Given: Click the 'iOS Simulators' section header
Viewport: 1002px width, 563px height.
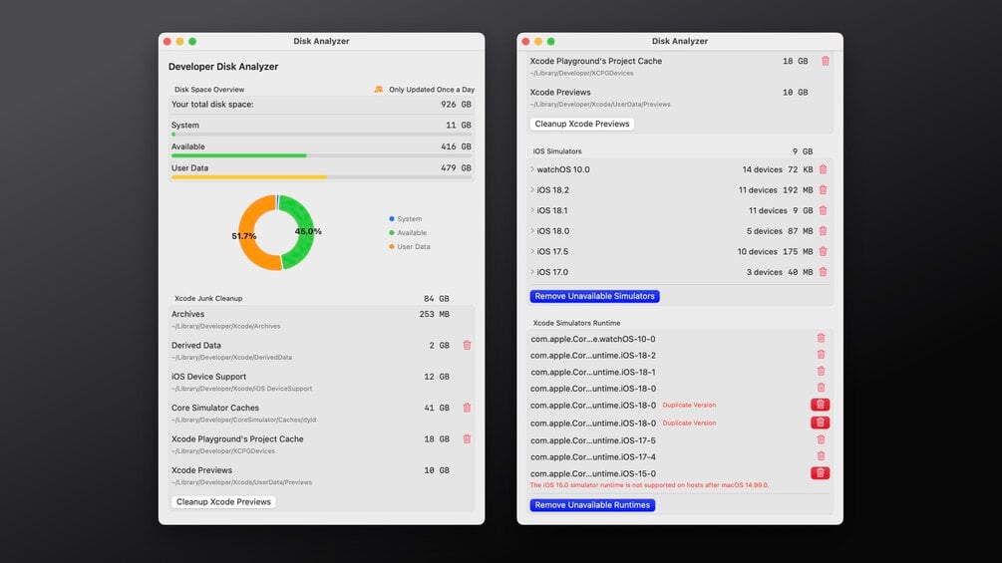Looking at the screenshot, I should [x=557, y=151].
